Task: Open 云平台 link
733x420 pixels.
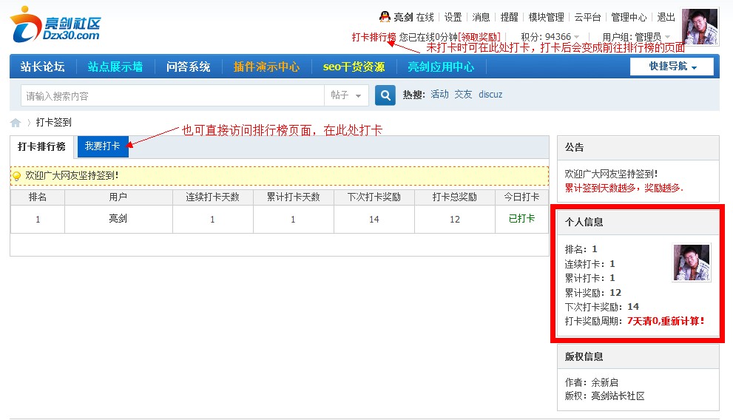Action: pos(587,17)
